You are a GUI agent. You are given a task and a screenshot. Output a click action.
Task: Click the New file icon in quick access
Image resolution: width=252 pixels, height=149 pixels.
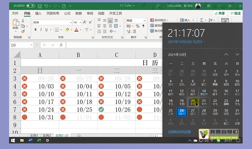pyautogui.click(x=64, y=6)
